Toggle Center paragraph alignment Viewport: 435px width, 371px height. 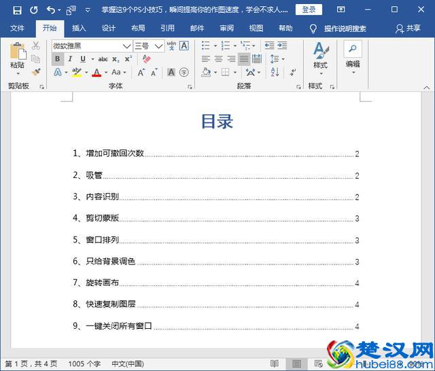(x=219, y=59)
